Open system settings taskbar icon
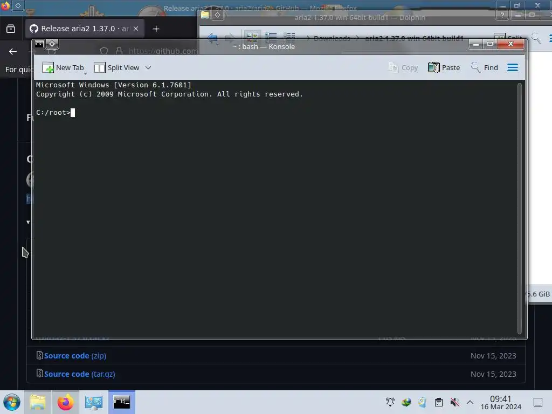The height and width of the screenshot is (414, 552). [94, 402]
